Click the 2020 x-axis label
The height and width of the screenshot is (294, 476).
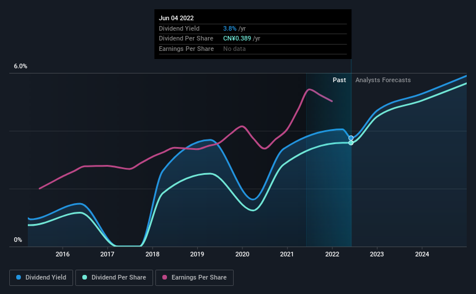[x=242, y=254]
